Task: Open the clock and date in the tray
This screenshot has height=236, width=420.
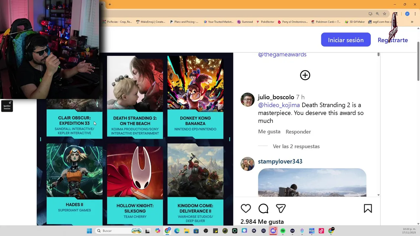Action: [x=409, y=231]
